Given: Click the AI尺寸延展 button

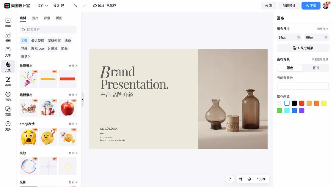Looking at the screenshot, I should coord(303,48).
